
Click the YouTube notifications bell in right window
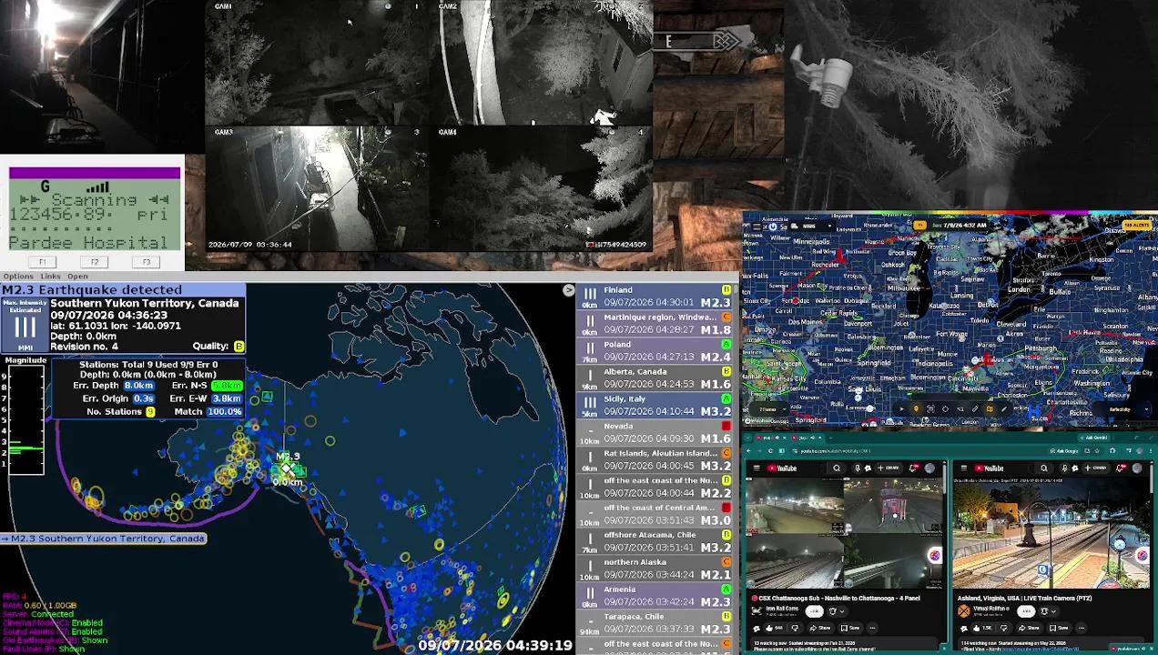[1122, 469]
